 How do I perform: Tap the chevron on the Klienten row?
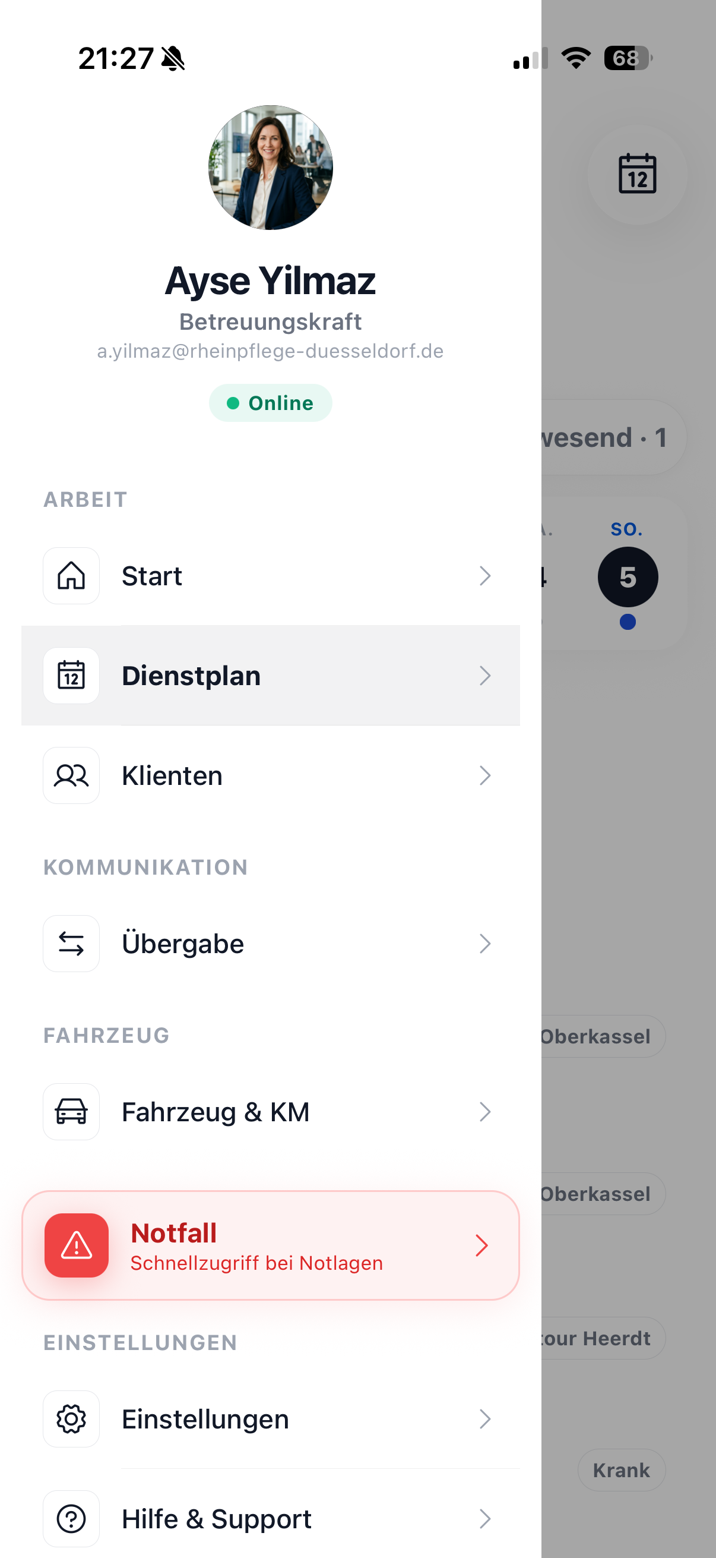pos(484,775)
